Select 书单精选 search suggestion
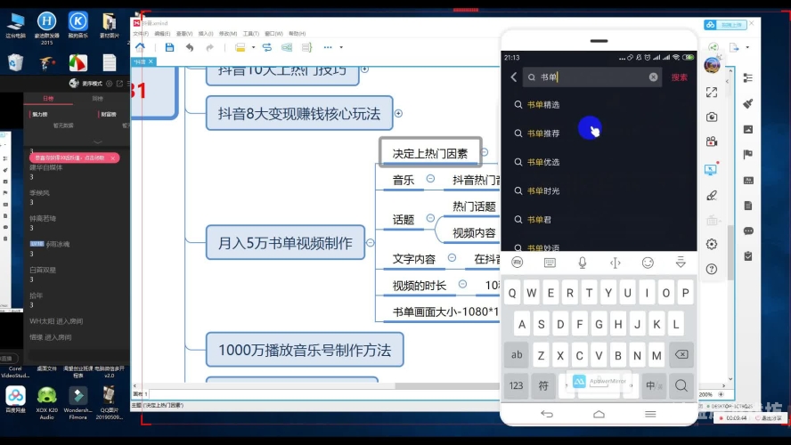This screenshot has height=445, width=791. pos(543,105)
